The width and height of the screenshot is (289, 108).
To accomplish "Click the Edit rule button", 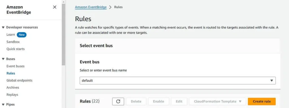I will pos(179,101).
